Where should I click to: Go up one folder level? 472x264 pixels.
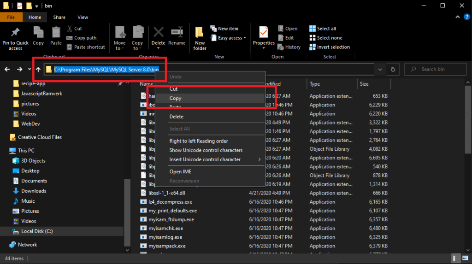(x=38, y=70)
